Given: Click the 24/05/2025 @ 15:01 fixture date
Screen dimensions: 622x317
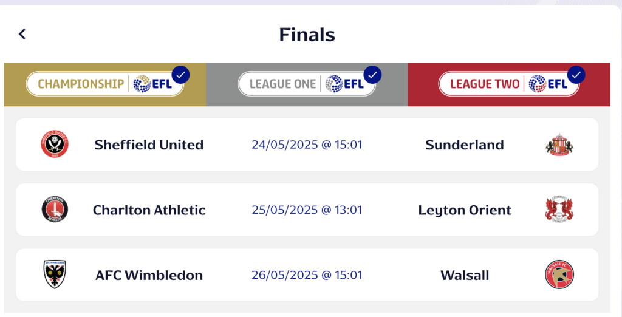Looking at the screenshot, I should click(x=307, y=145).
